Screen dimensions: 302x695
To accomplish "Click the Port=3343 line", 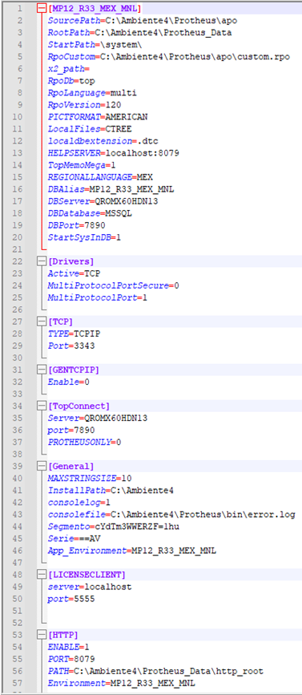I will click(71, 345).
